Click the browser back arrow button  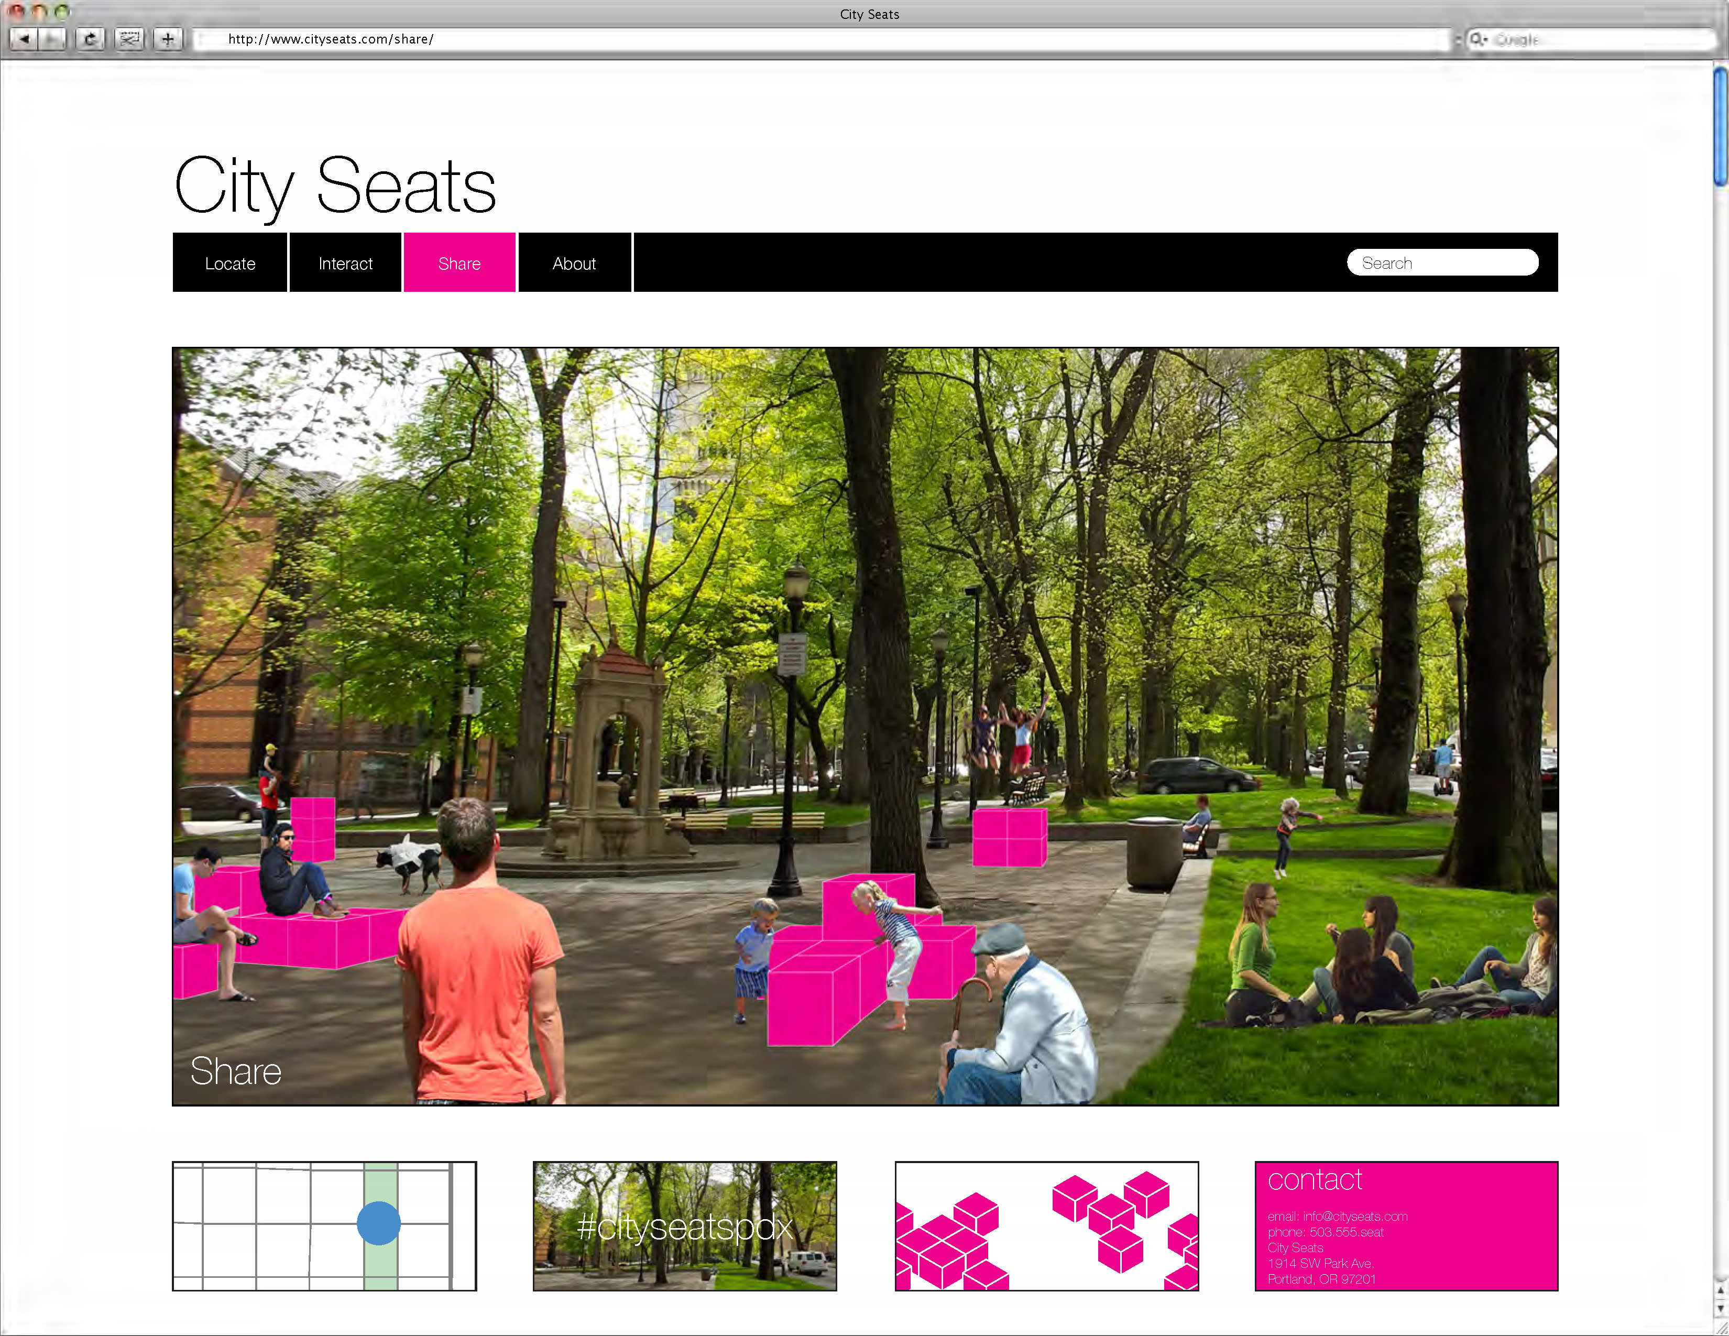coord(25,39)
